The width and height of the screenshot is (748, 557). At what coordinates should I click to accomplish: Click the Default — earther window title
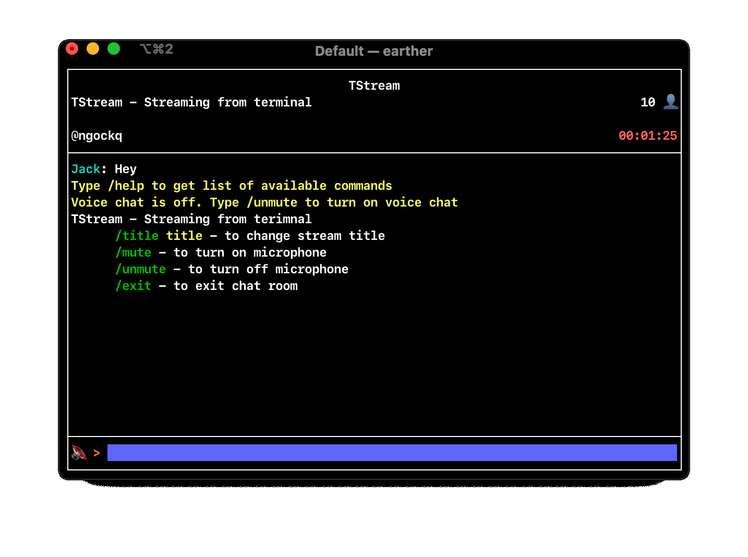(x=373, y=51)
